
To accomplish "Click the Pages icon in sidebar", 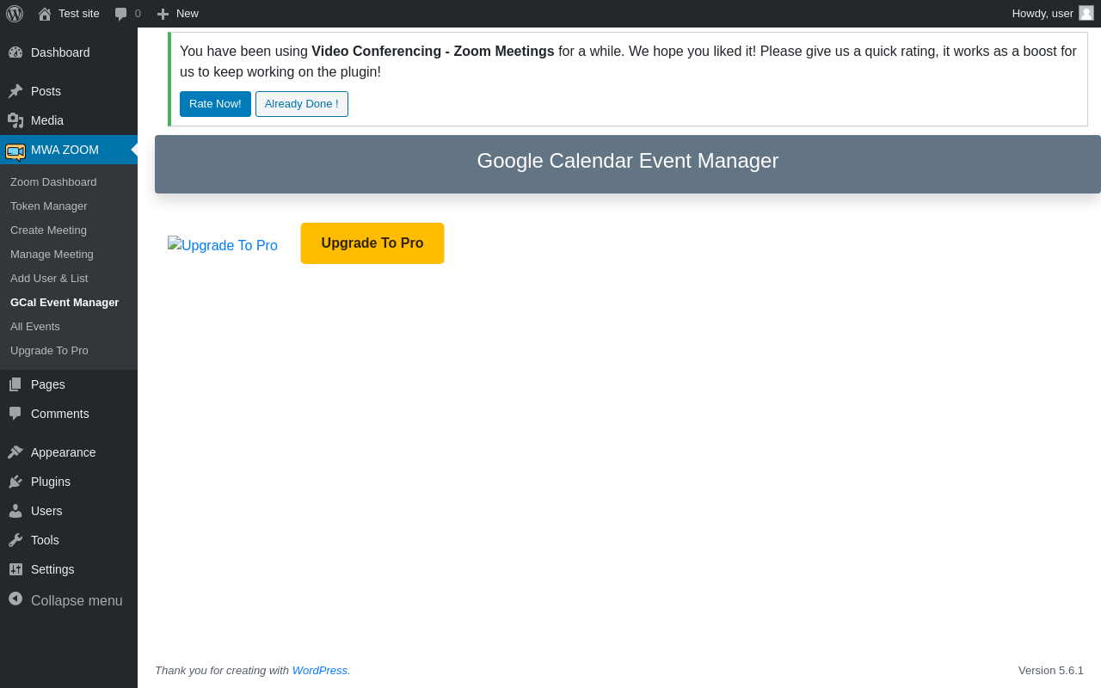I will pos(15,384).
